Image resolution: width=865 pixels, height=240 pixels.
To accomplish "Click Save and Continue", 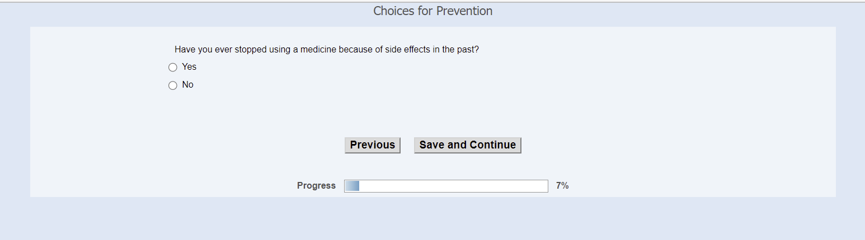I will tap(467, 145).
